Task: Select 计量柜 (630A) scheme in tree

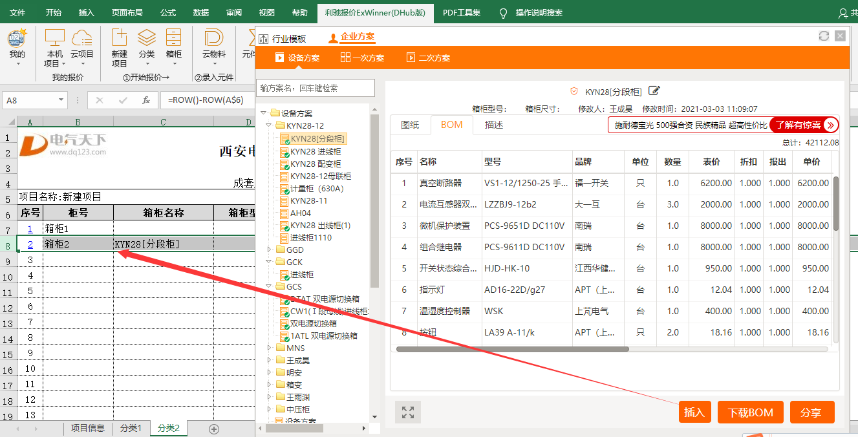Action: (317, 189)
